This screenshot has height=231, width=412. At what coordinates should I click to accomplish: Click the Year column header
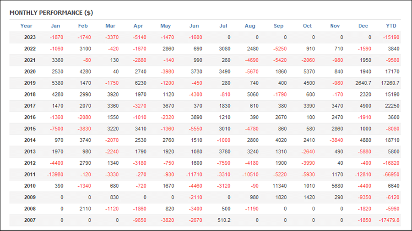pos(26,26)
